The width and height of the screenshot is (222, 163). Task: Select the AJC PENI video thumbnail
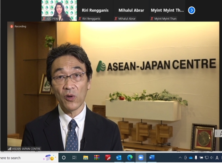coord(59,11)
